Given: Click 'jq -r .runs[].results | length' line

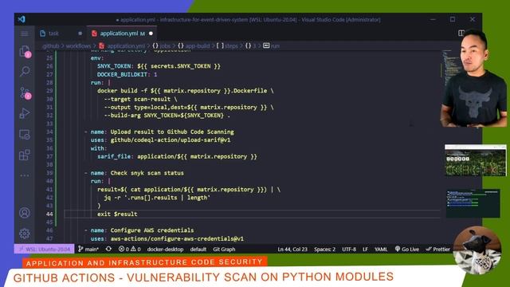Looking at the screenshot, I should pyautogui.click(x=157, y=198).
